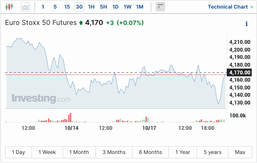
Task: Choose the 1M interval
Action: (x=140, y=7)
